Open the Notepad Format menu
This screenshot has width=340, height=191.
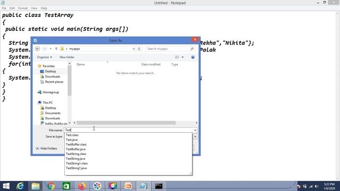(23, 8)
